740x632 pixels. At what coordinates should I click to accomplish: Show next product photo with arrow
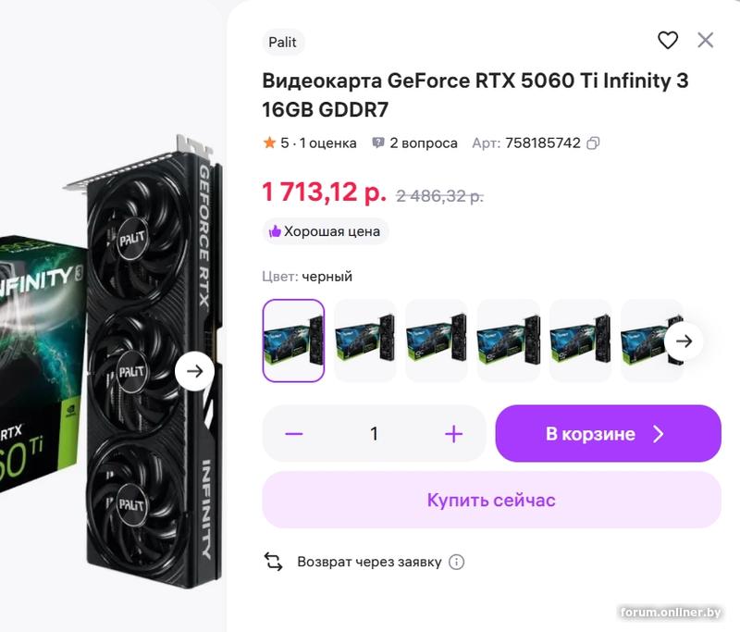[194, 371]
